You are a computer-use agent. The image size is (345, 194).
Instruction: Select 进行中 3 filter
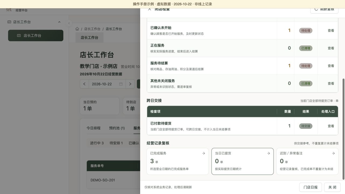click(x=97, y=143)
